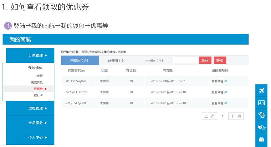This screenshot has height=147, width=271.
Task: Click popup icon beside 69qfcJAZp030 details
Action: click(x=225, y=103)
